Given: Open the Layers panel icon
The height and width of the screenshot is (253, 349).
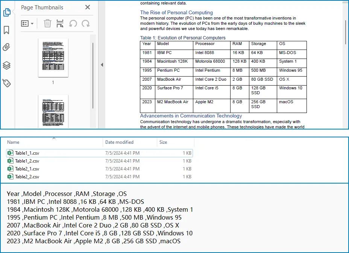Looking at the screenshot, I should tap(6, 65).
